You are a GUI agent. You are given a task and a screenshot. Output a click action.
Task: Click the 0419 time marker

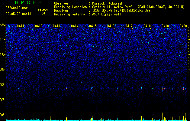click(165, 26)
